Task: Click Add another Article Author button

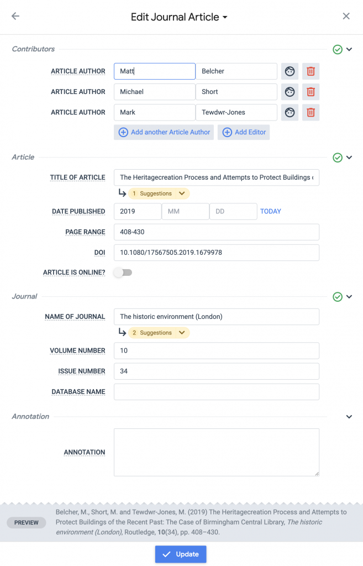Action: [x=164, y=133]
